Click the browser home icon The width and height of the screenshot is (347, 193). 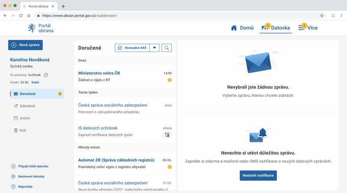[29, 16]
